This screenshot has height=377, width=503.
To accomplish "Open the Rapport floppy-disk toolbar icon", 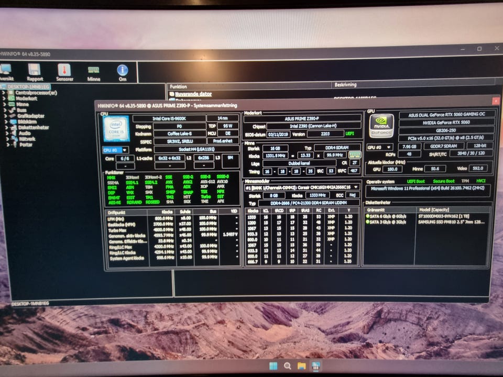I will 35,70.
